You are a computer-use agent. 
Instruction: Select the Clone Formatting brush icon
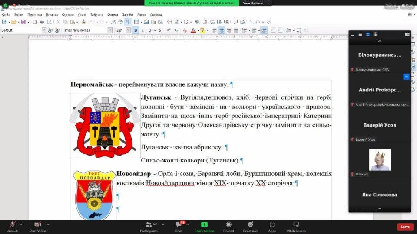coord(83,22)
